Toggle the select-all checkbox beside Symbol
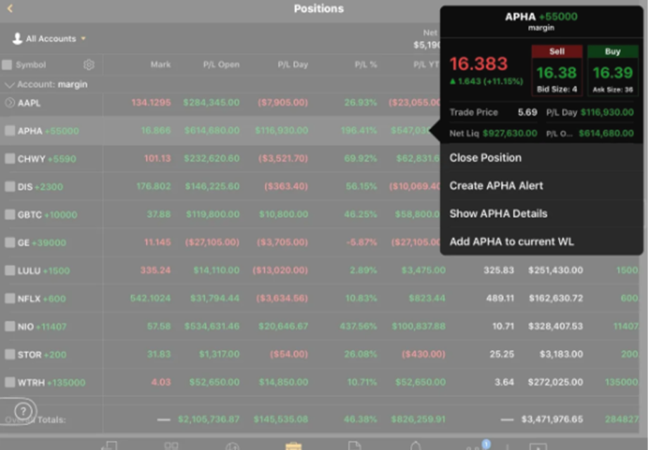Image resolution: width=648 pixels, height=450 pixels. click(7, 65)
